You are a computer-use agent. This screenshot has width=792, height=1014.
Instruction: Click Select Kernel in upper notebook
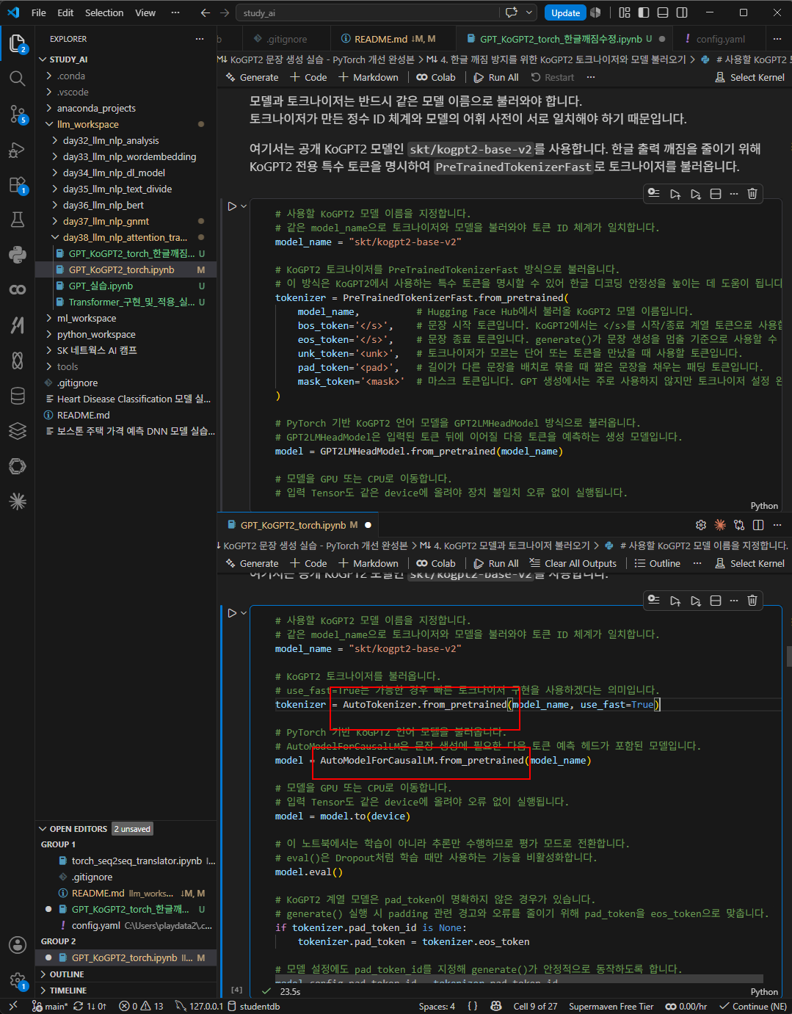749,77
